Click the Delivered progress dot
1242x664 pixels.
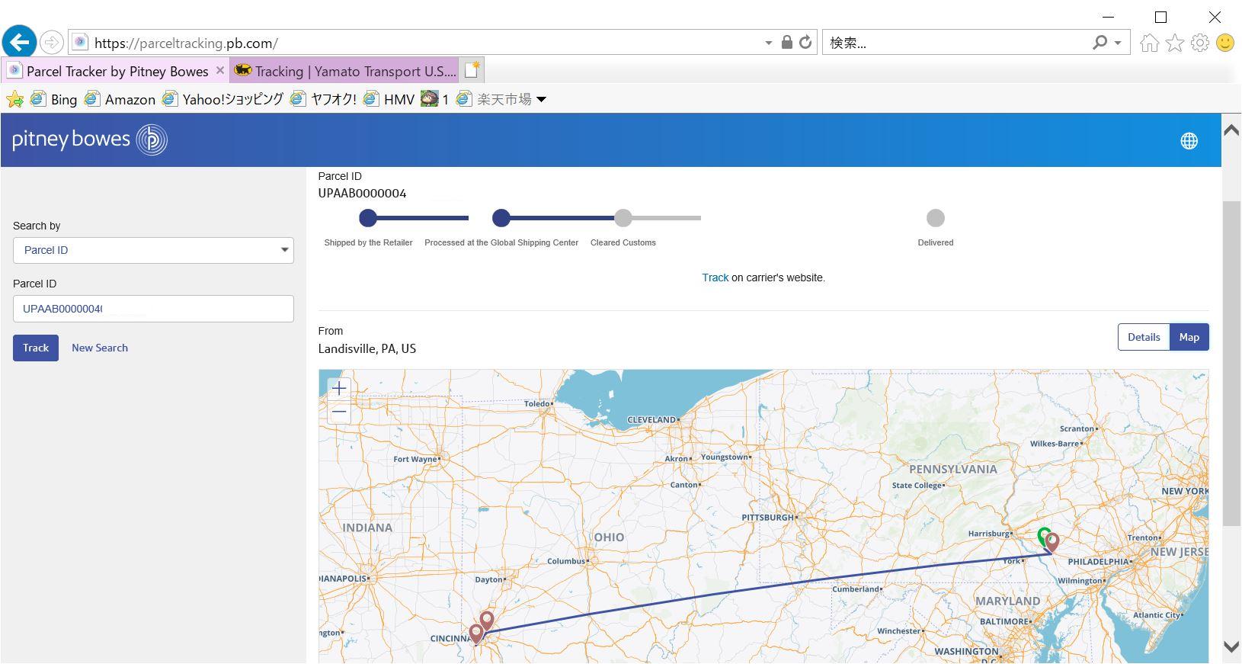click(936, 218)
